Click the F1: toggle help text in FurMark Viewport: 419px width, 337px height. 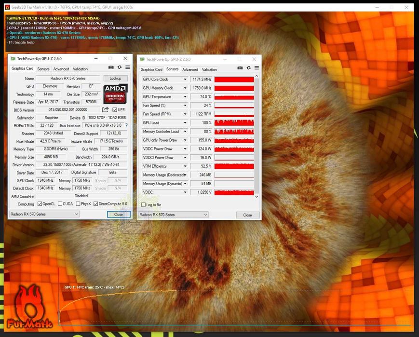pyautogui.click(x=21, y=42)
